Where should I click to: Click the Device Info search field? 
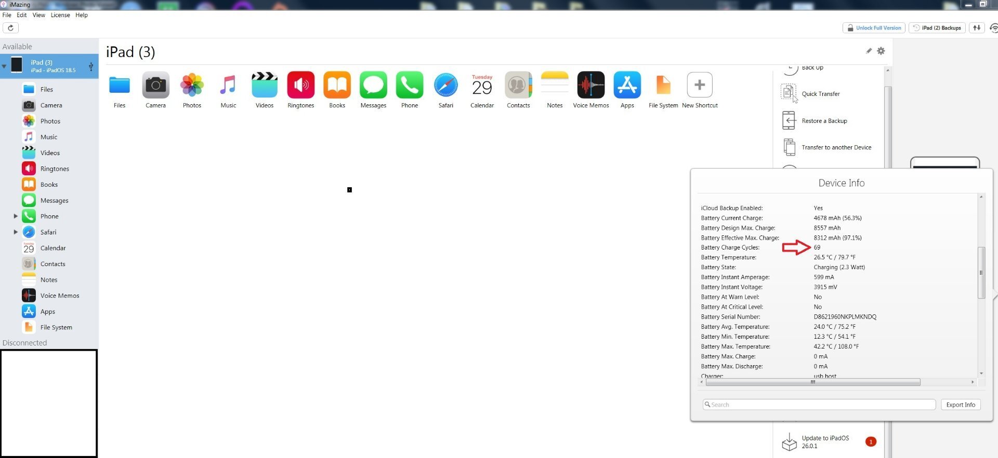(819, 405)
